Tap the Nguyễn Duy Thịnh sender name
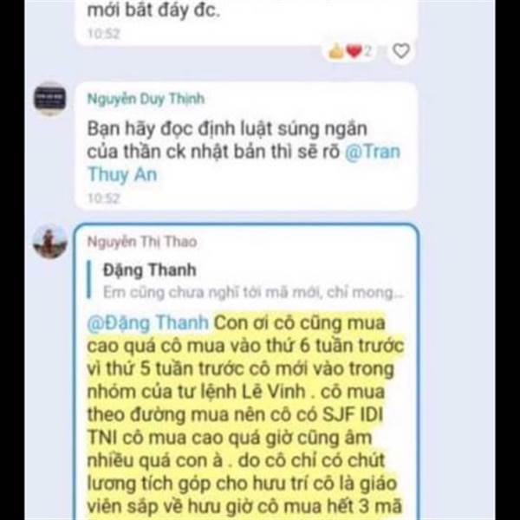 tap(146, 99)
